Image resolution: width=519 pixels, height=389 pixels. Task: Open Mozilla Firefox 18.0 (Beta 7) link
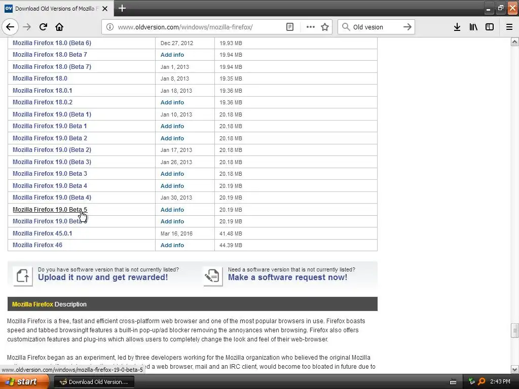tap(52, 66)
